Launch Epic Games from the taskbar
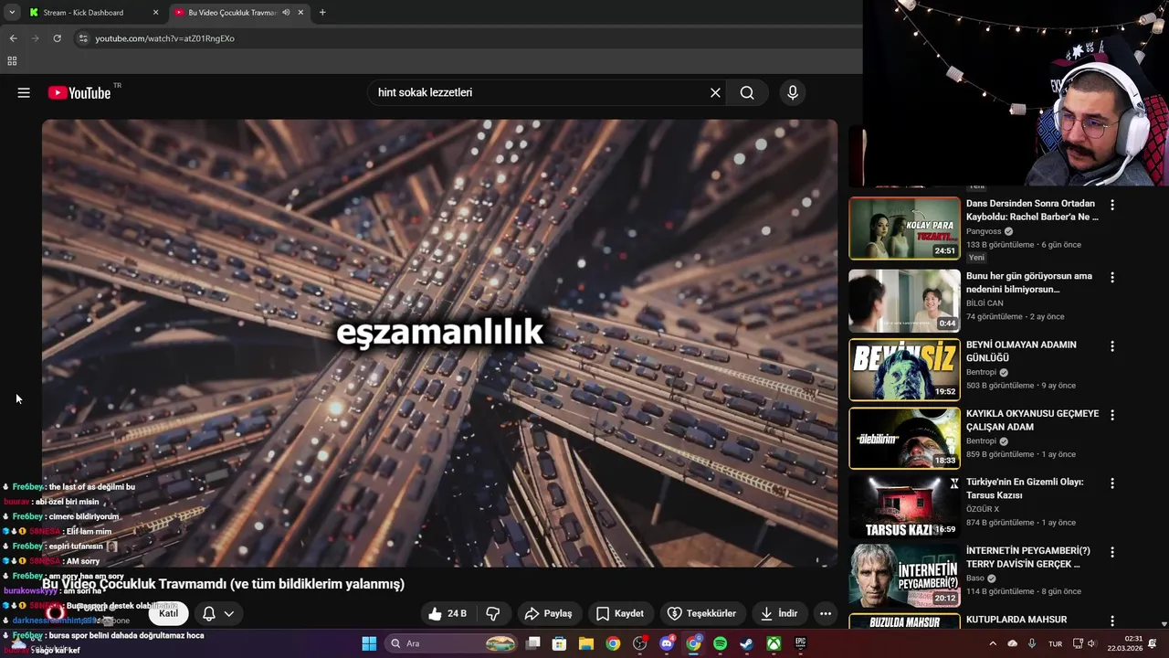The height and width of the screenshot is (658, 1169). point(800,643)
